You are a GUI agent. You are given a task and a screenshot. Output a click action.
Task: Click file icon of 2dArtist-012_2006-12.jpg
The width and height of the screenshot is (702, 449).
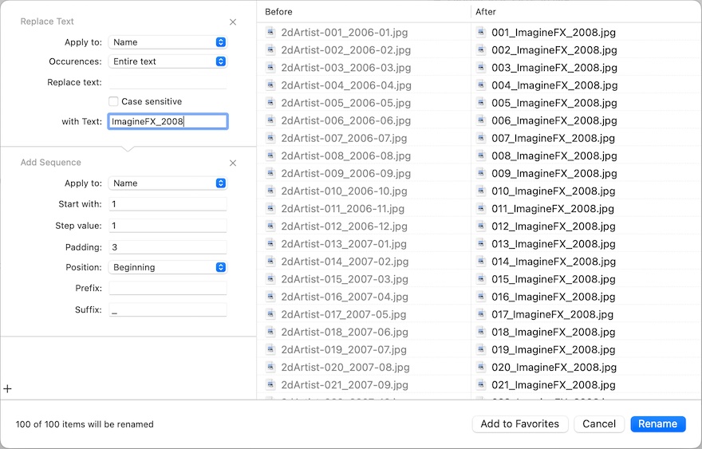click(270, 226)
